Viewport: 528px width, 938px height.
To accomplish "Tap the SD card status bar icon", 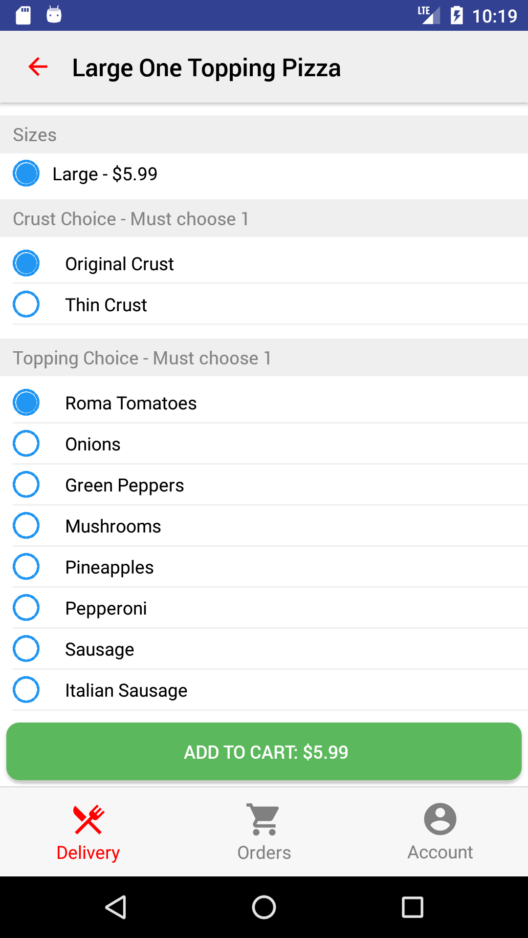I will click(23, 15).
